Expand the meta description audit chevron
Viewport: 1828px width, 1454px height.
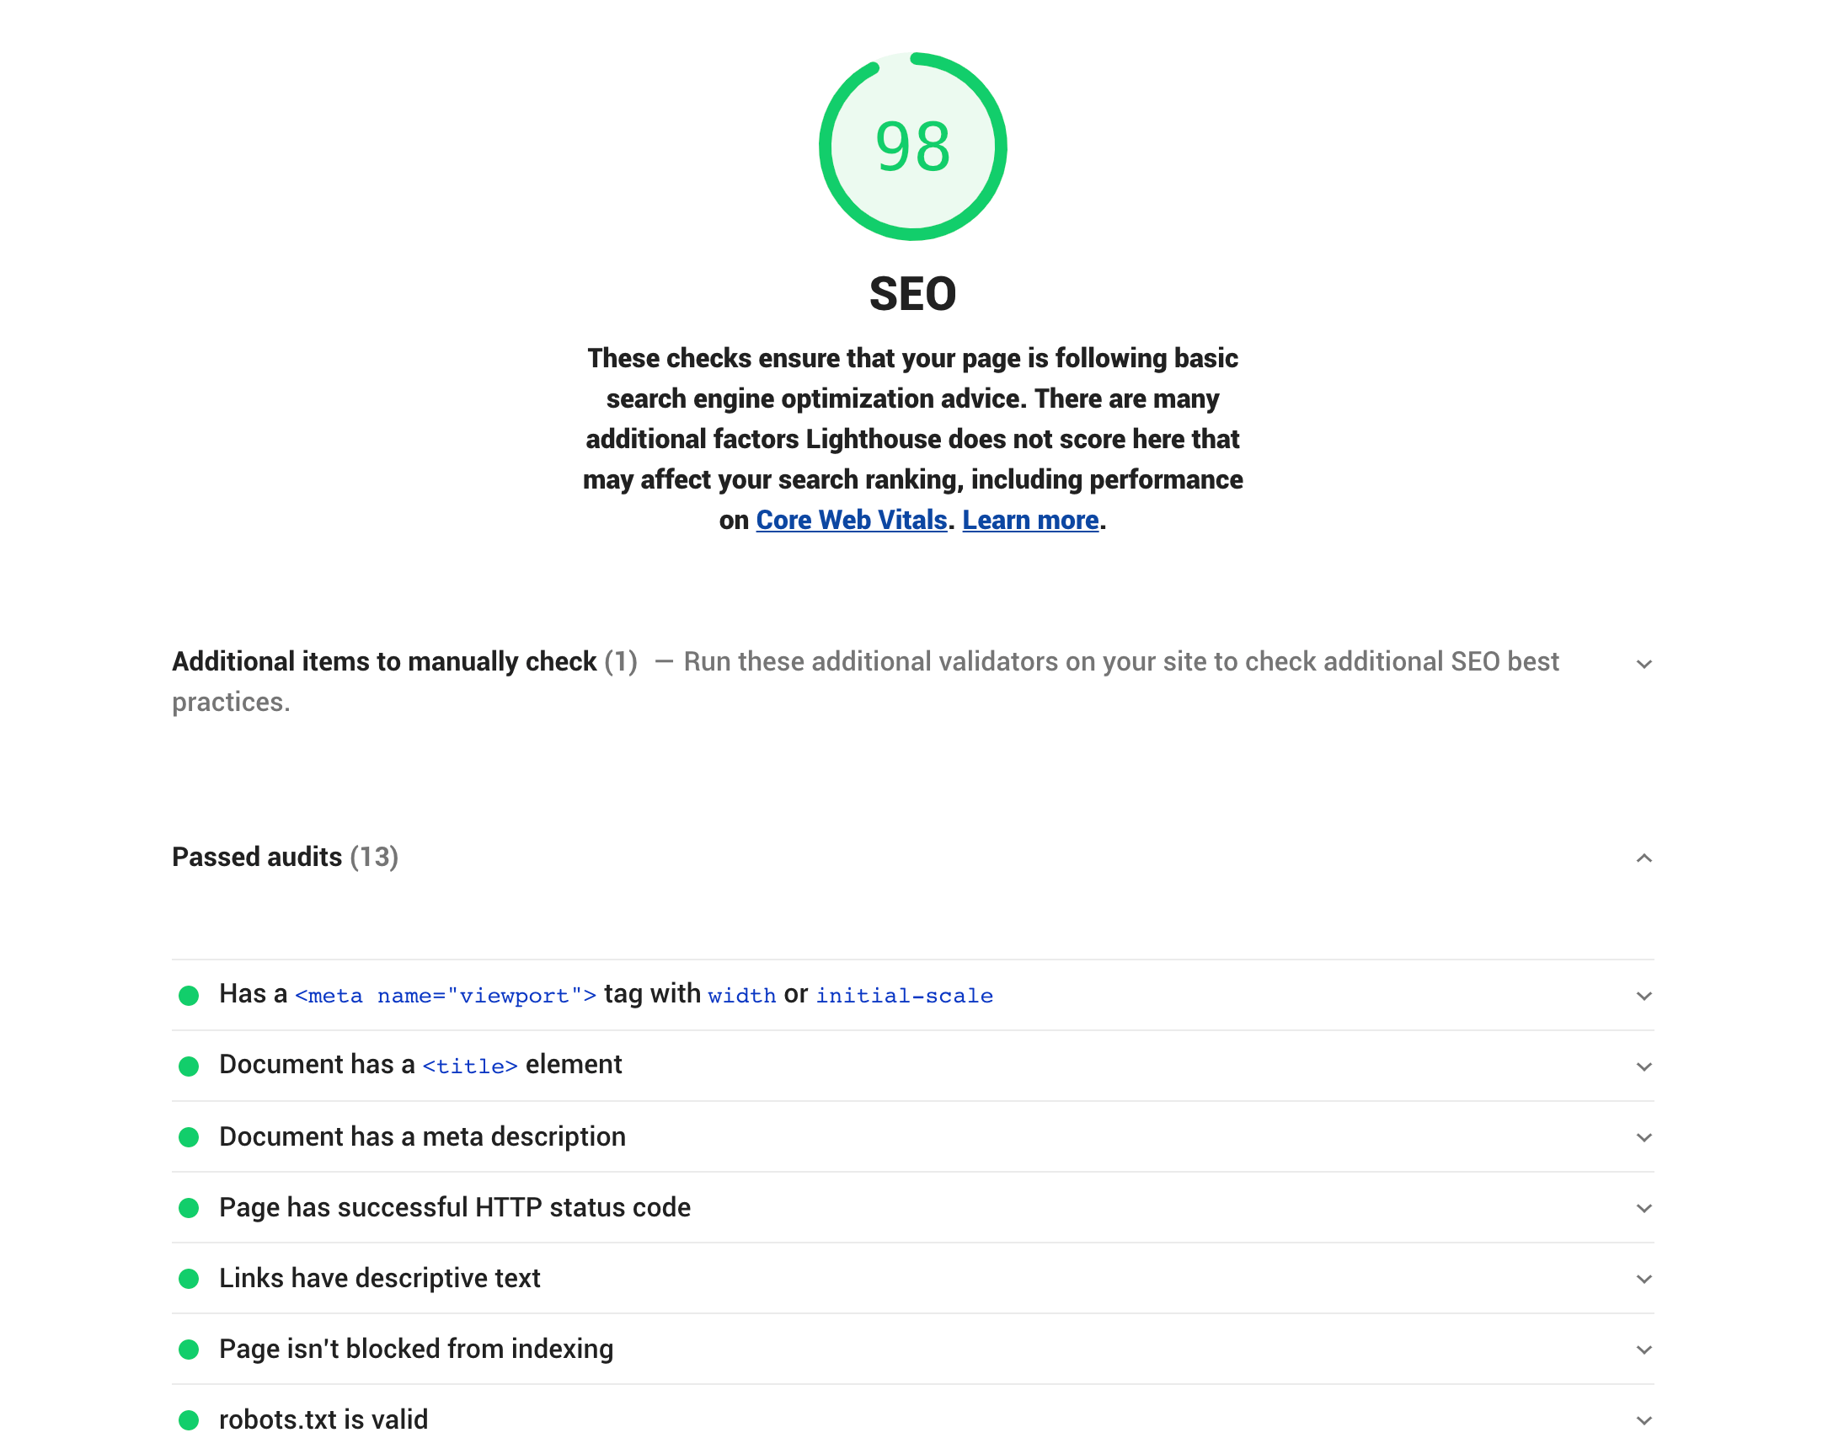pos(1644,1137)
